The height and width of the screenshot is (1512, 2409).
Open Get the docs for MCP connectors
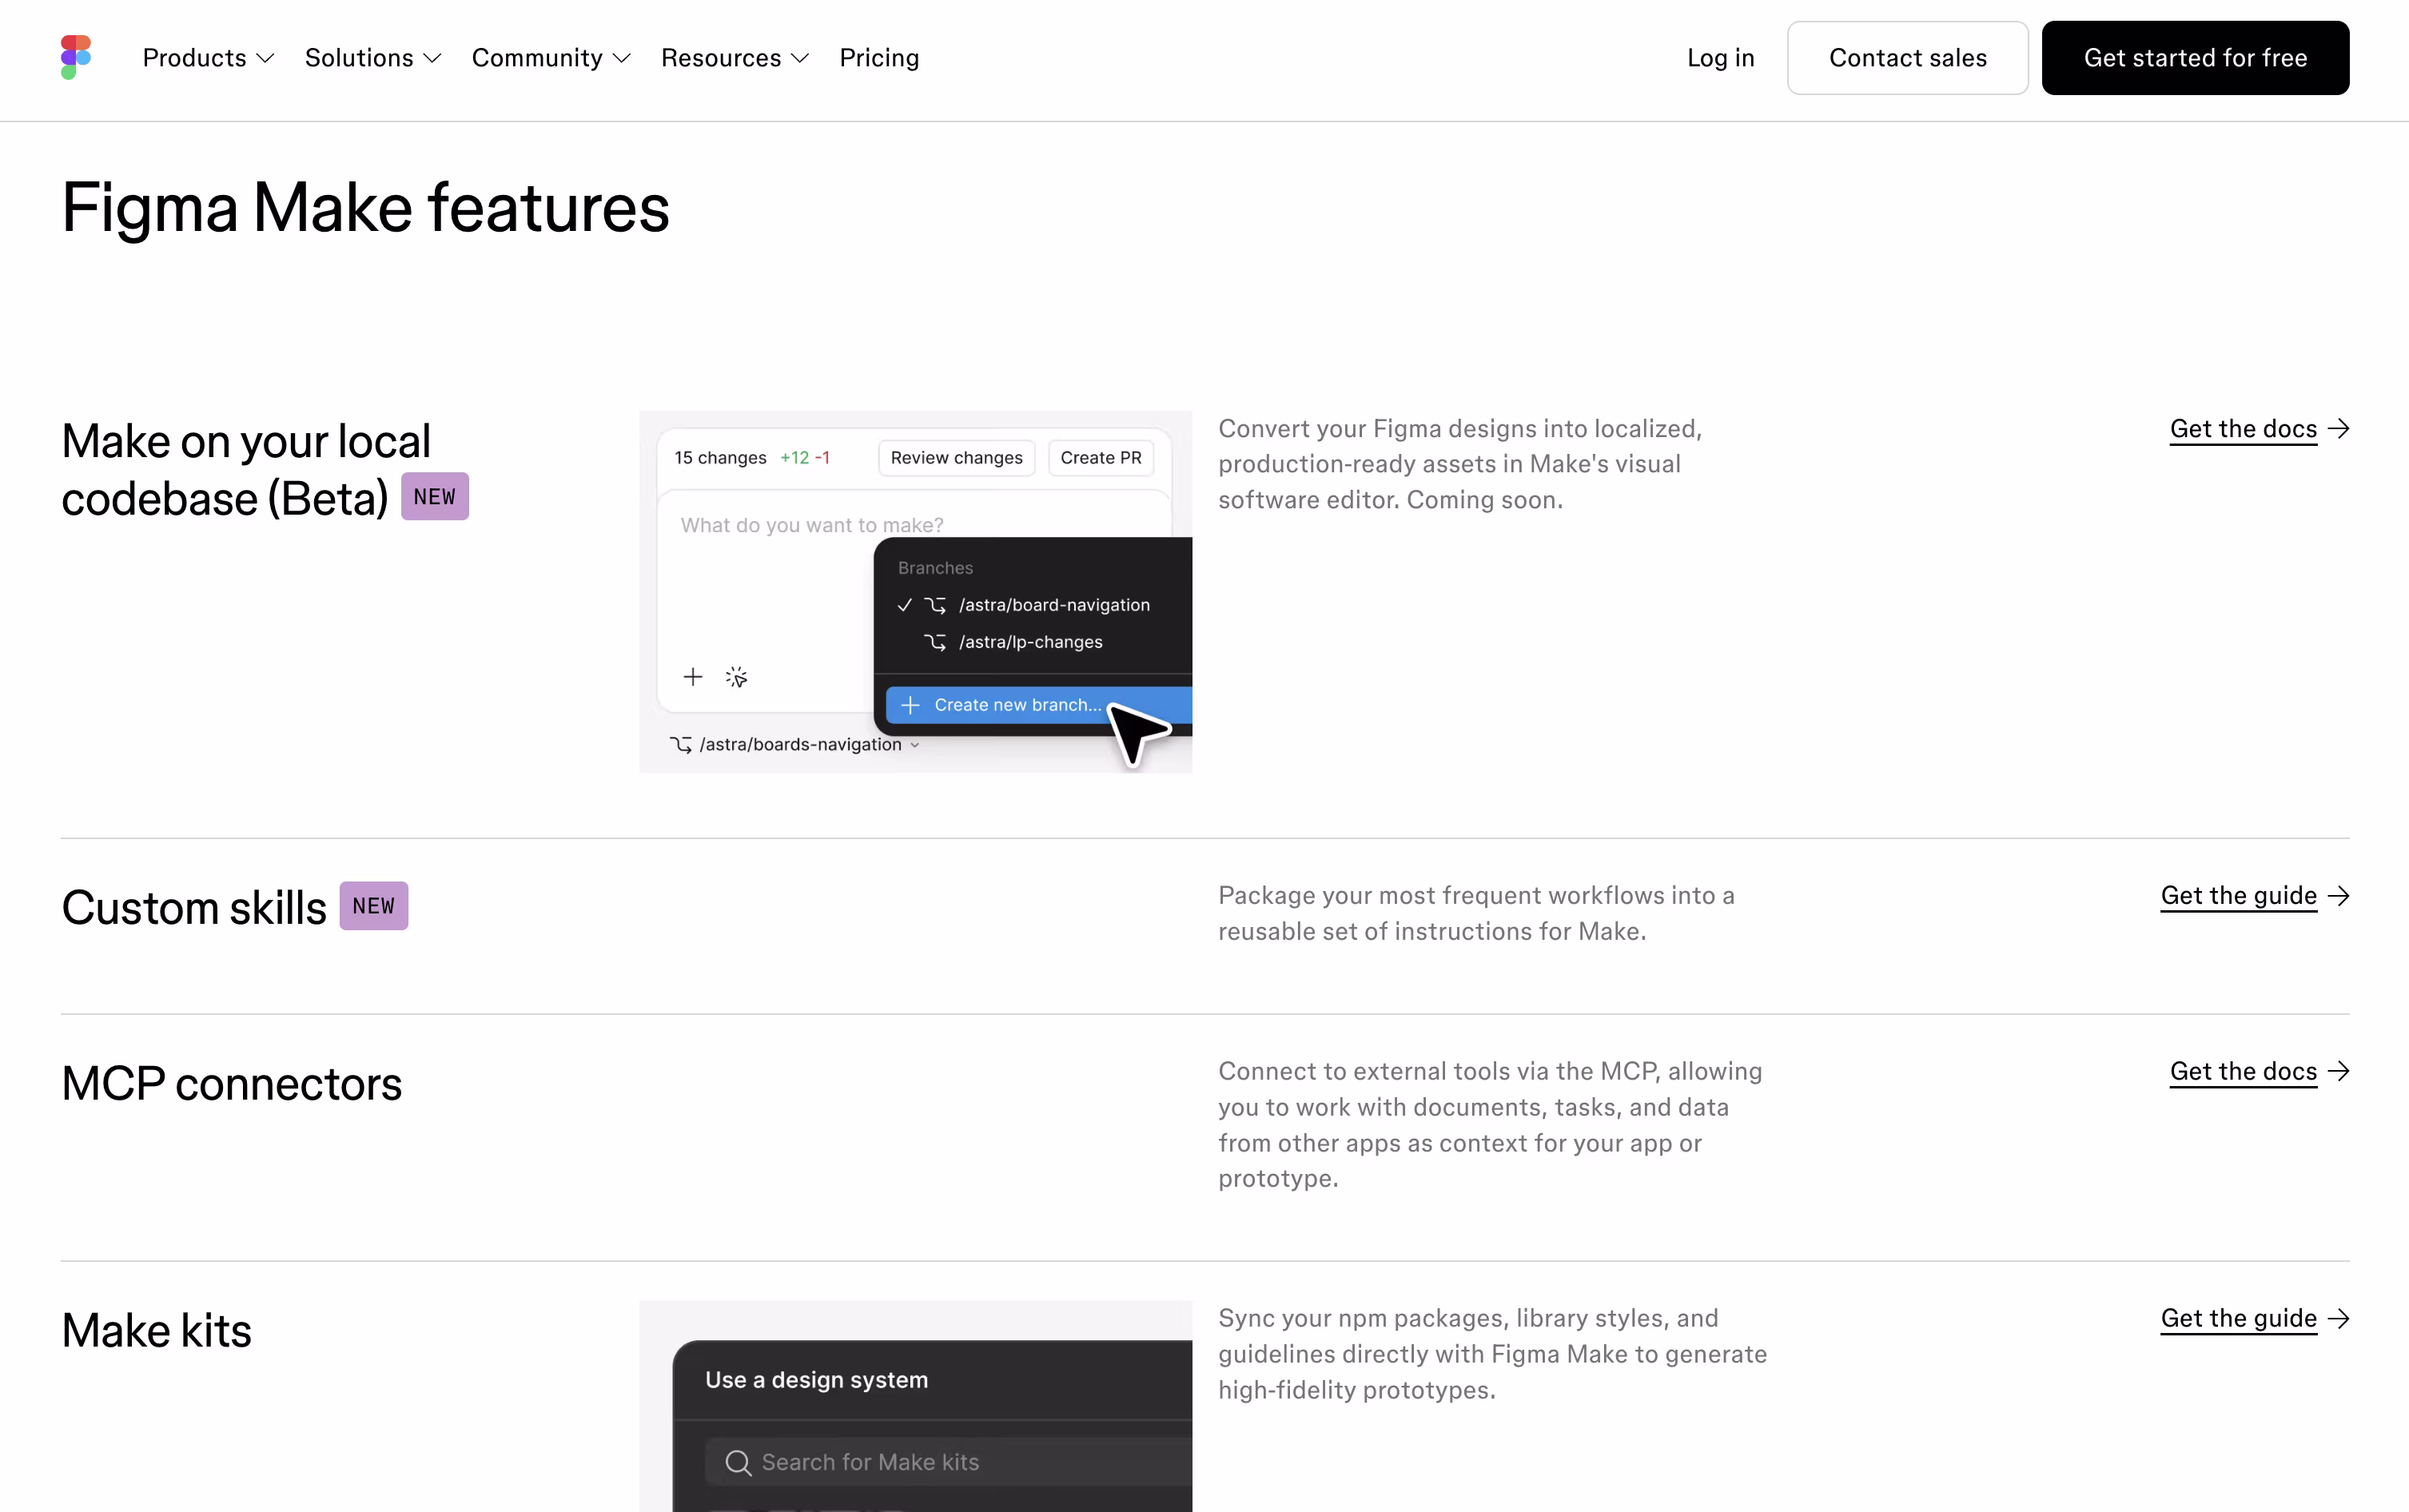pyautogui.click(x=2243, y=1072)
